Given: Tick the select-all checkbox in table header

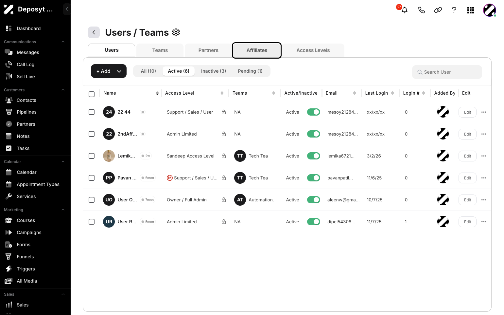Looking at the screenshot, I should (92, 94).
